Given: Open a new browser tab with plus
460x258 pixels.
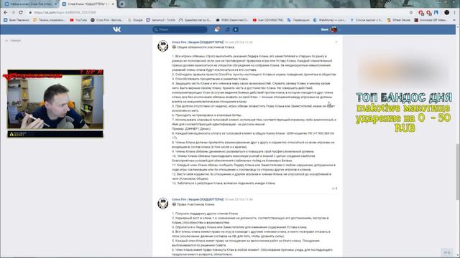Looking at the screenshot, I should pos(121,4).
